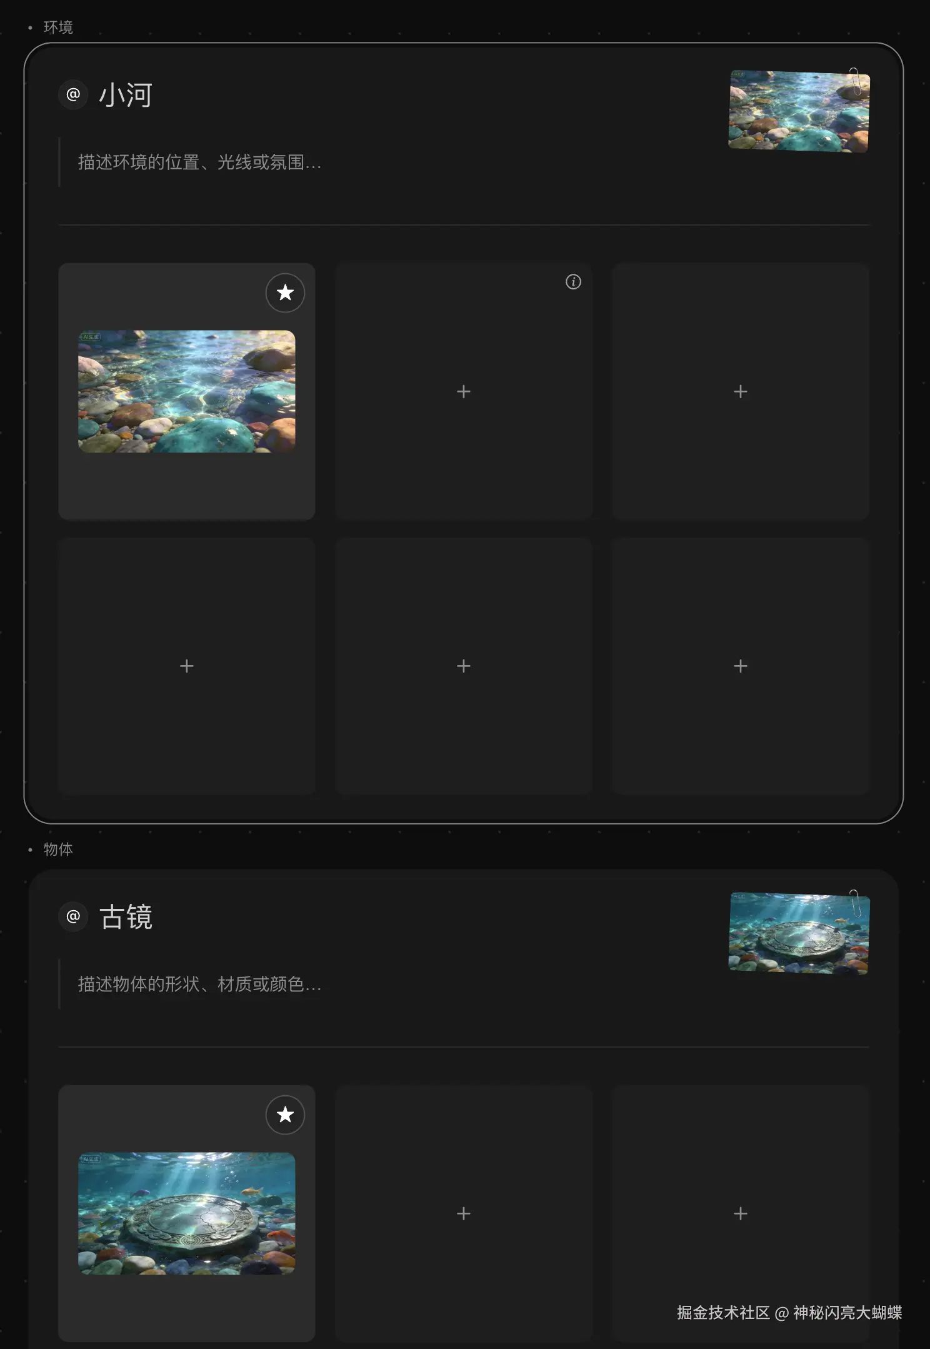Open the river stones image in 小河 grid

187,391
